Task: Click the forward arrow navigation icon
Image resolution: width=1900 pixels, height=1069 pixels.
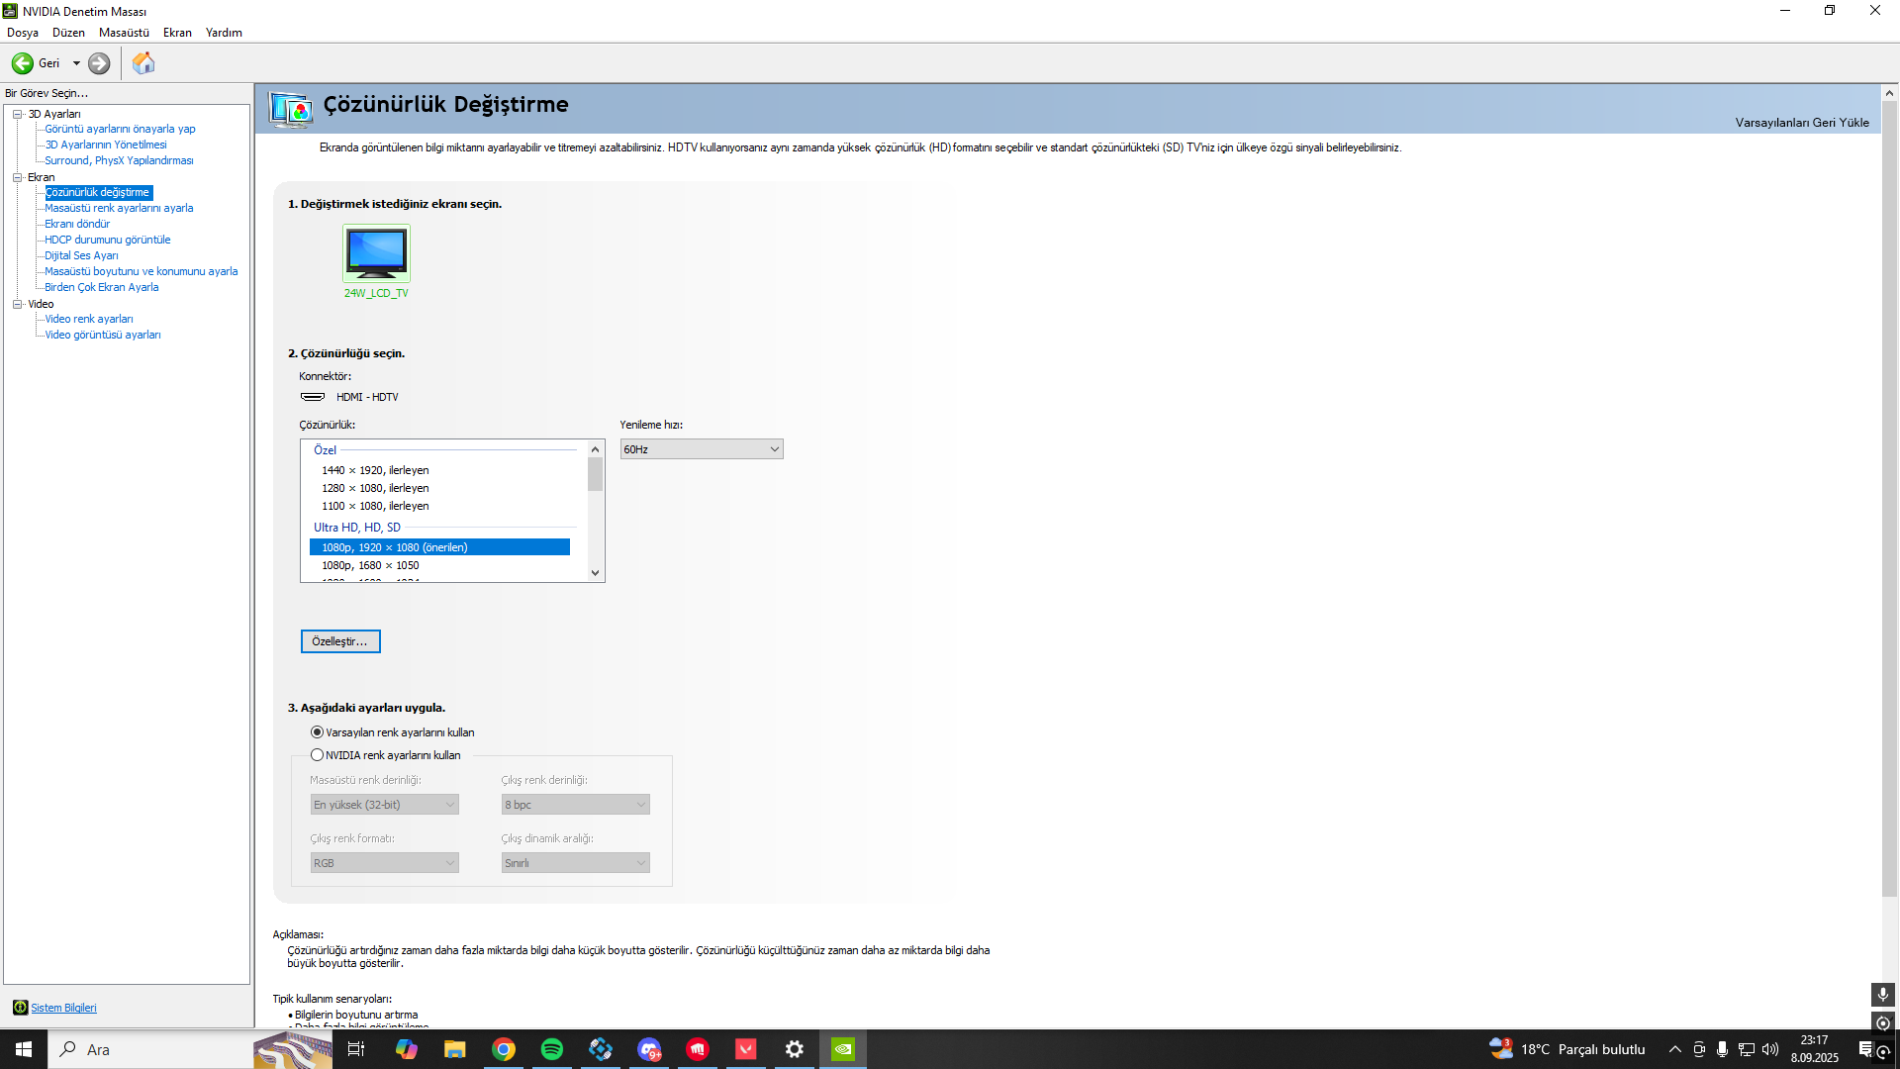Action: pyautogui.click(x=99, y=63)
